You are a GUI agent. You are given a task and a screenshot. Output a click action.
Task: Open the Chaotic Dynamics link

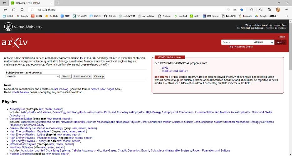[129, 150]
